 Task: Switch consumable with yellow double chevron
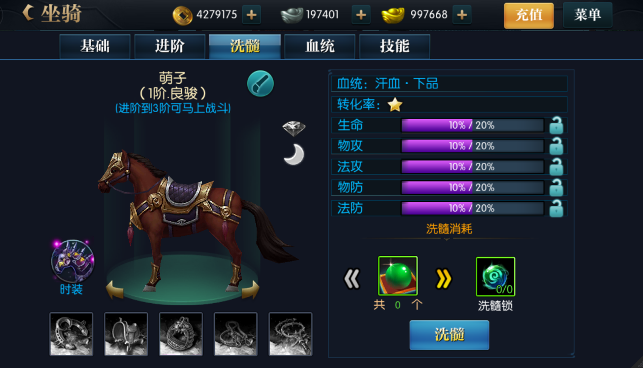pos(444,279)
